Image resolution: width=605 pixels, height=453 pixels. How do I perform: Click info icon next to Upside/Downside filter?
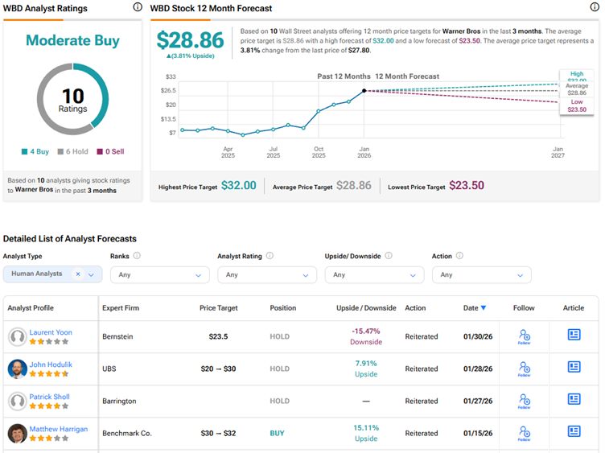388,256
